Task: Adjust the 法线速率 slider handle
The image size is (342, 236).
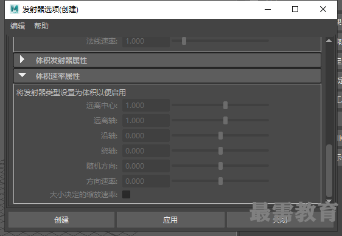Action: coord(184,41)
